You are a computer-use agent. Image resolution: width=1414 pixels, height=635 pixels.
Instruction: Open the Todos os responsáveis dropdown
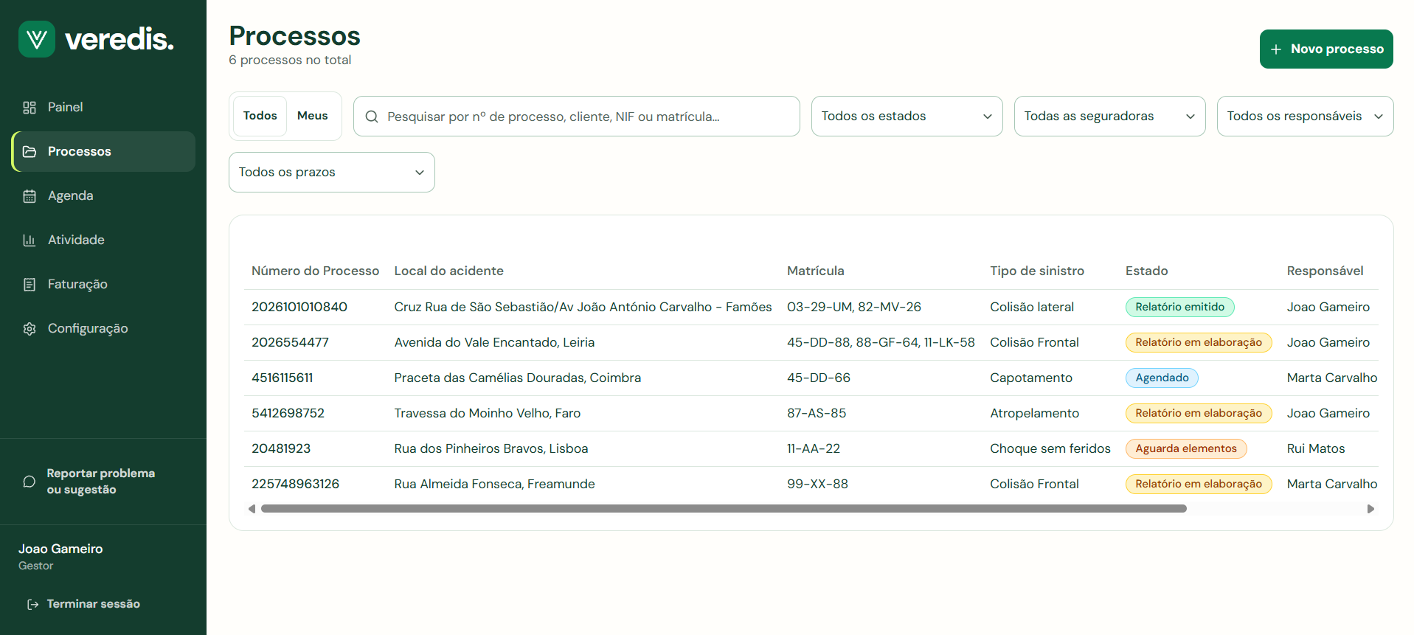coord(1305,117)
